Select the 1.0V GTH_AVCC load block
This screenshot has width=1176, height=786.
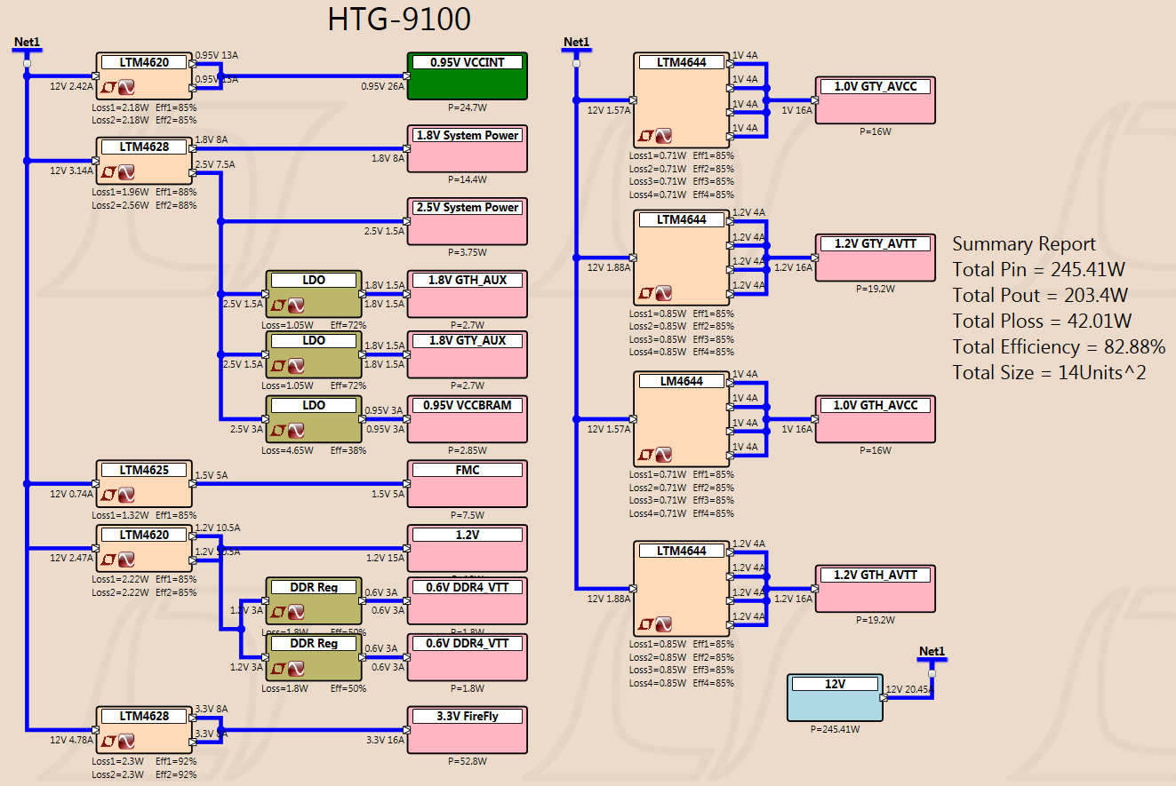point(876,420)
